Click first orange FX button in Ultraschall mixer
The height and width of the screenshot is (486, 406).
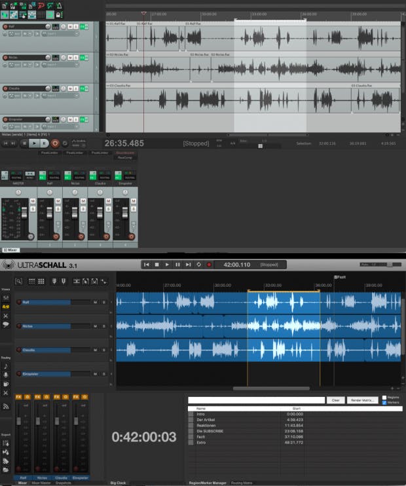18,397
